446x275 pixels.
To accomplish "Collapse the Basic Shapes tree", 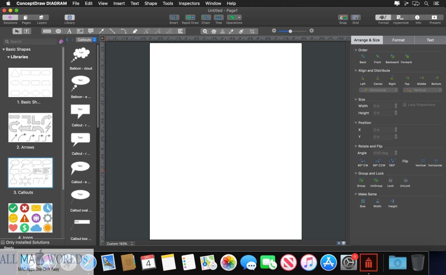I will (x=3, y=50).
